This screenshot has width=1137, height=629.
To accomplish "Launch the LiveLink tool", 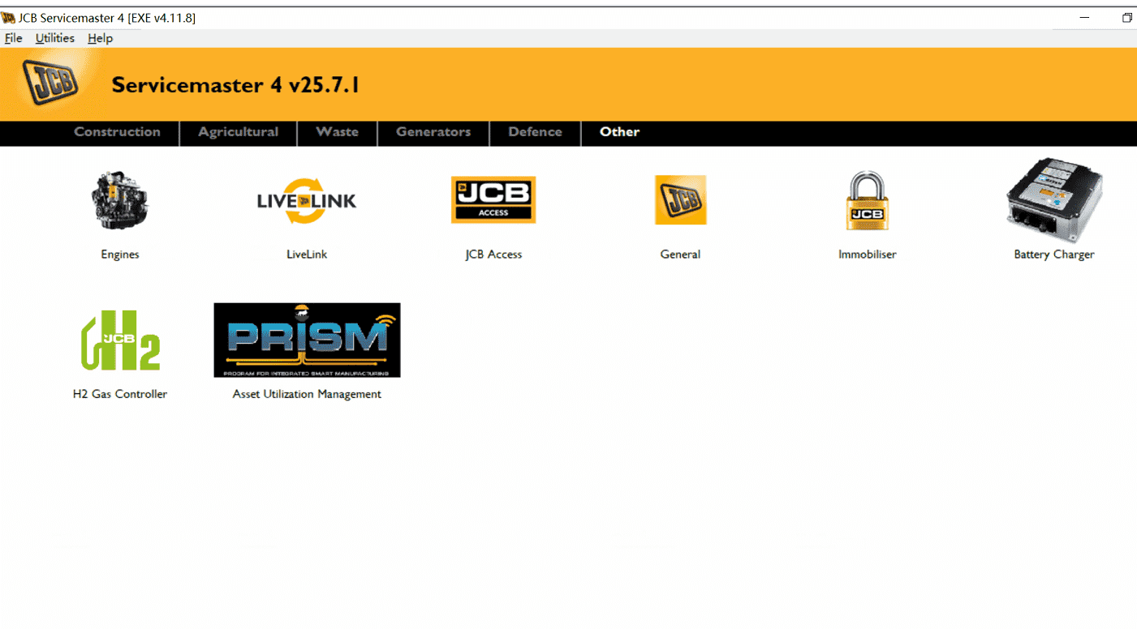I will [307, 200].
